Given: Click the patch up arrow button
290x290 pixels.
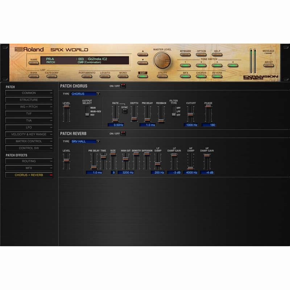Looking at the screenshot, I should (x=142, y=54).
